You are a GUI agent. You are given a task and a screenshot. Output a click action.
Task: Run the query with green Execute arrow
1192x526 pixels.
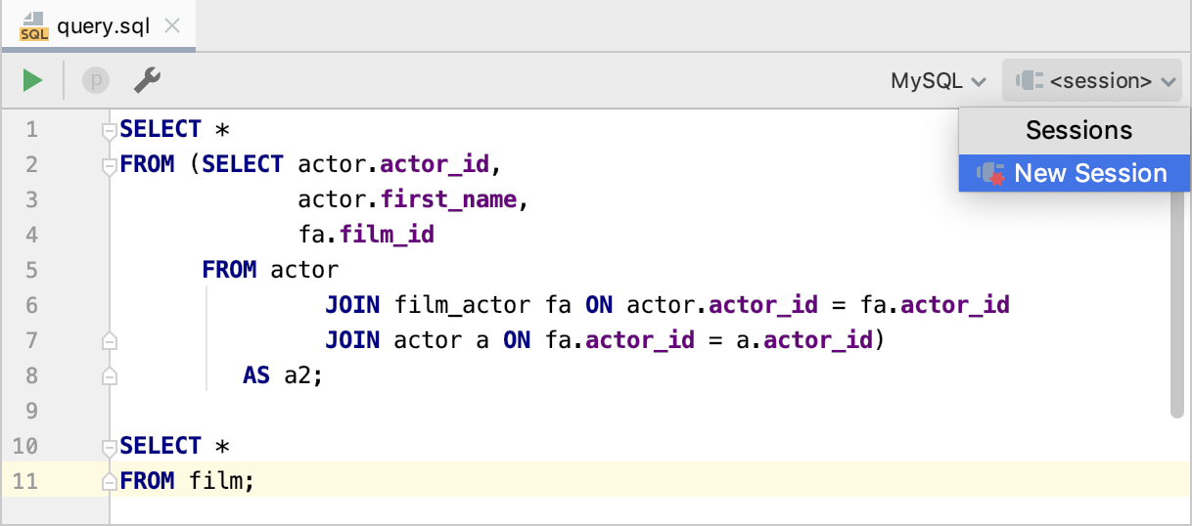pos(33,80)
